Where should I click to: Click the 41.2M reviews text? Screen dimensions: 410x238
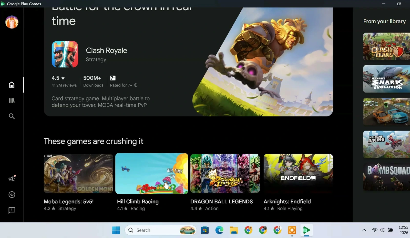coord(64,85)
